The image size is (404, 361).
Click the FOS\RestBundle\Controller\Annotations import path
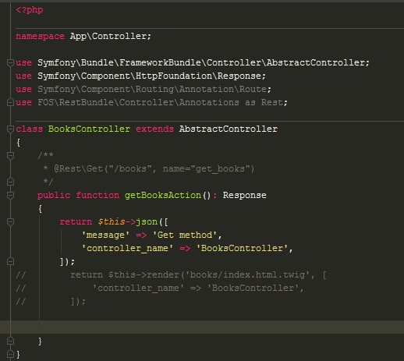[138, 102]
